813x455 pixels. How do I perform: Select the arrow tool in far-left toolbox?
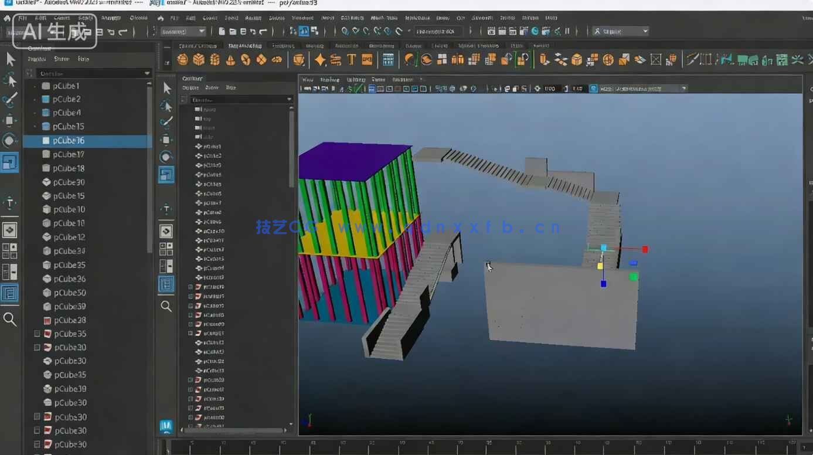point(11,59)
